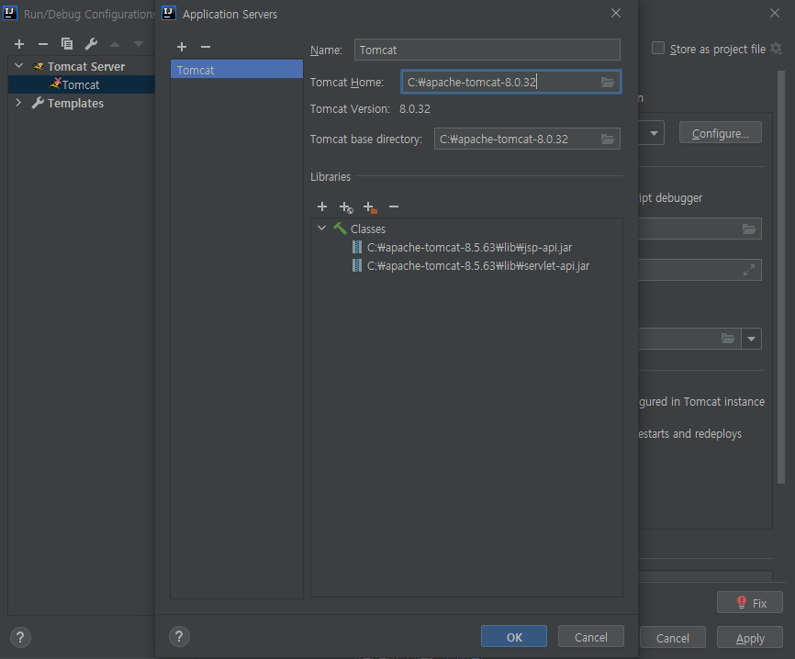The image size is (795, 659).
Task: Click OK in Application Servers dialog
Action: tap(513, 637)
